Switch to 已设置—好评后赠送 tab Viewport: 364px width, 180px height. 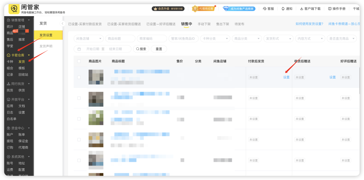click(x=161, y=24)
